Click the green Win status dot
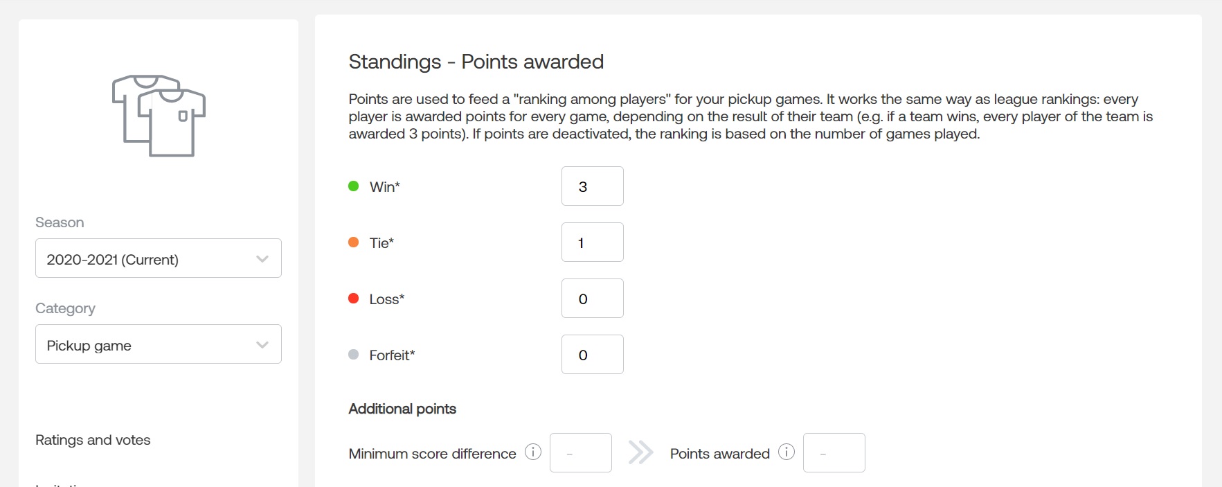This screenshot has height=487, width=1222. pyautogui.click(x=354, y=186)
